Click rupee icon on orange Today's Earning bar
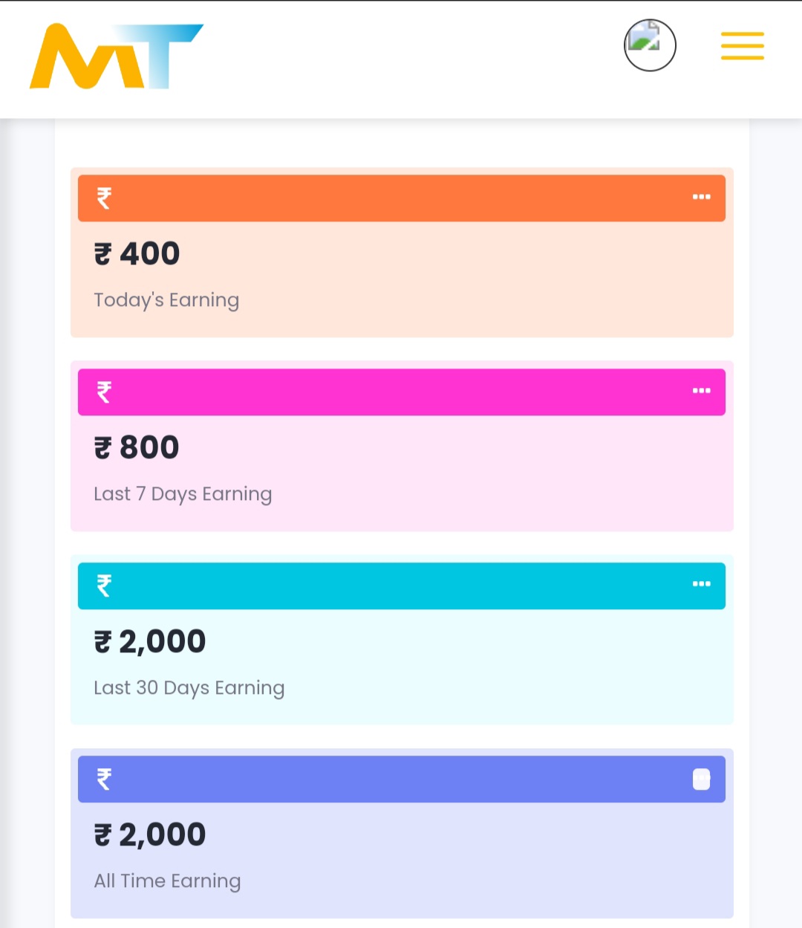802x928 pixels. point(104,198)
